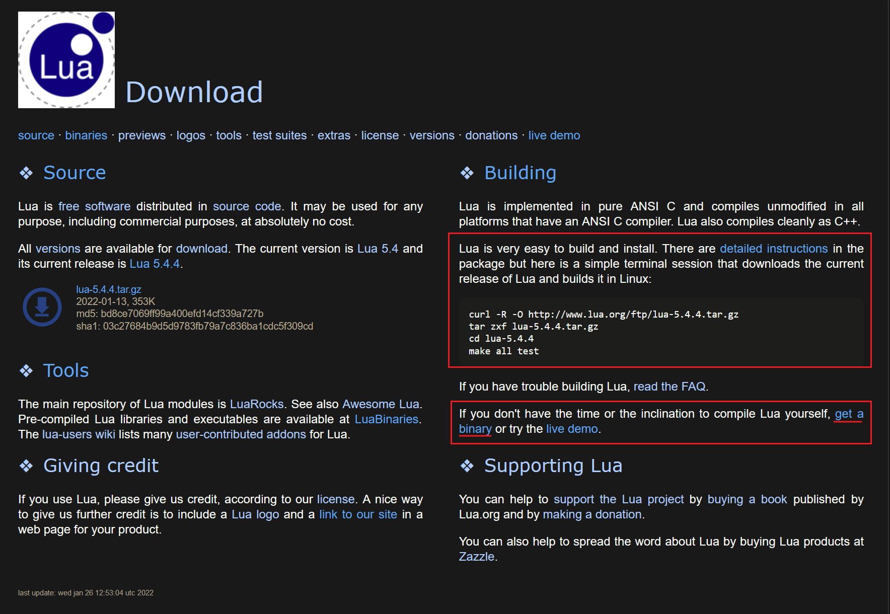Open live demo in the top navigation
890x614 pixels.
[x=554, y=135]
